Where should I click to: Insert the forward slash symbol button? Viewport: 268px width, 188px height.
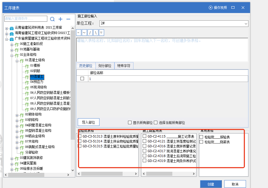click(x=90, y=33)
